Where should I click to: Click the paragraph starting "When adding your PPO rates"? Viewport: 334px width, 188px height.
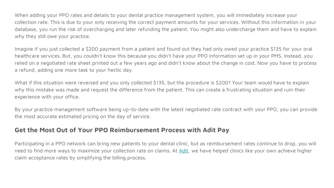tap(165, 26)
